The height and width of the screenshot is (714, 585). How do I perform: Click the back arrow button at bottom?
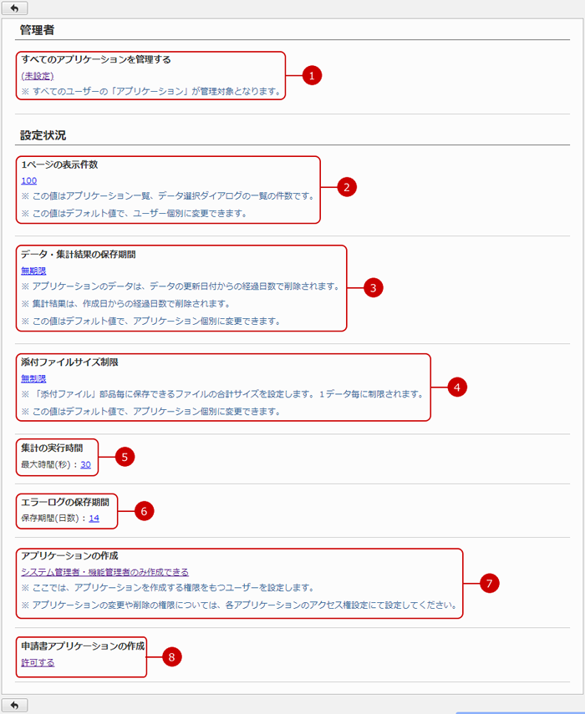[15, 705]
